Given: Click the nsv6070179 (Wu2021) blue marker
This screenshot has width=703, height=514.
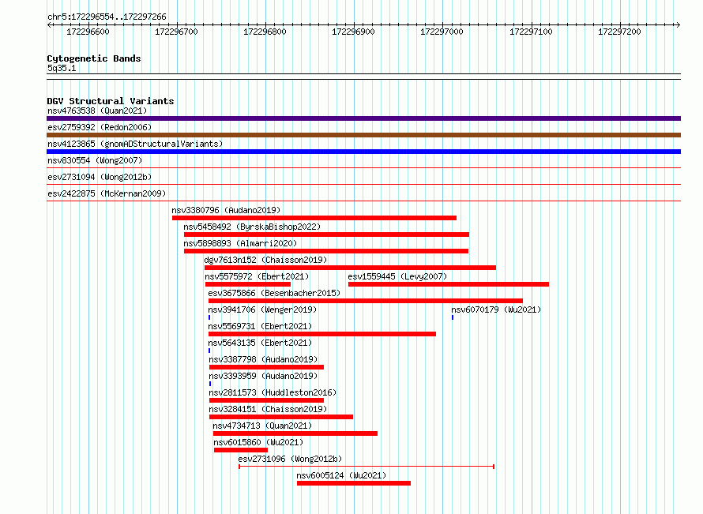Looking at the screenshot, I should (x=453, y=317).
